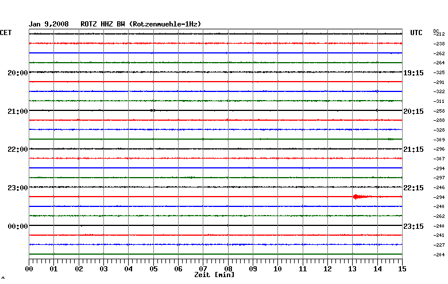Image resolution: width=448 pixels, height=284 pixels.
Task: Click the minute axis label '10'
Action: pos(278,269)
